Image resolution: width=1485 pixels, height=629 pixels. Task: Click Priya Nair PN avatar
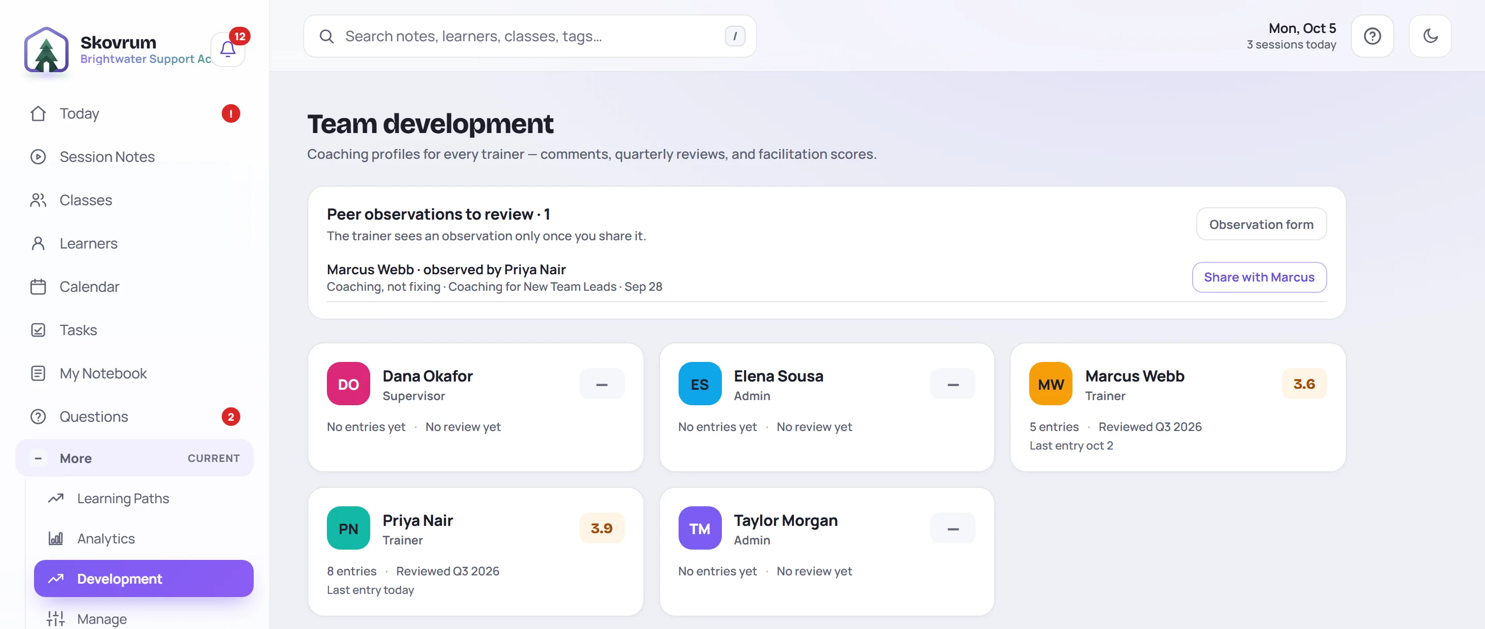348,528
